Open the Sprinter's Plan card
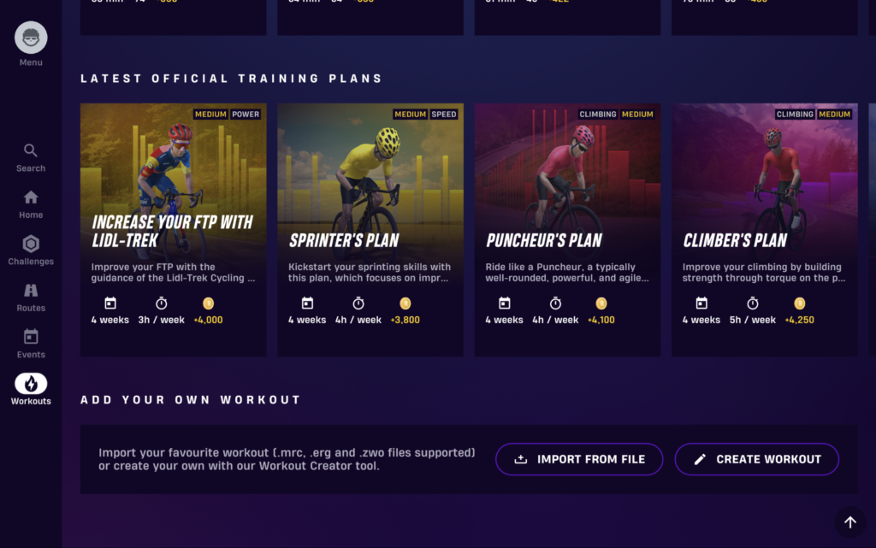The height and width of the screenshot is (548, 876). coord(370,229)
